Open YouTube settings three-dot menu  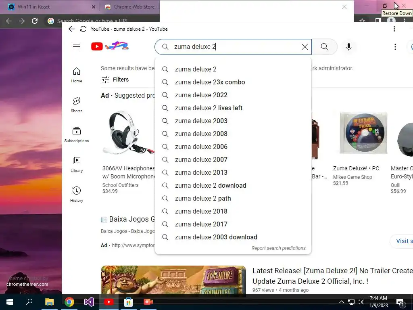coord(395,47)
